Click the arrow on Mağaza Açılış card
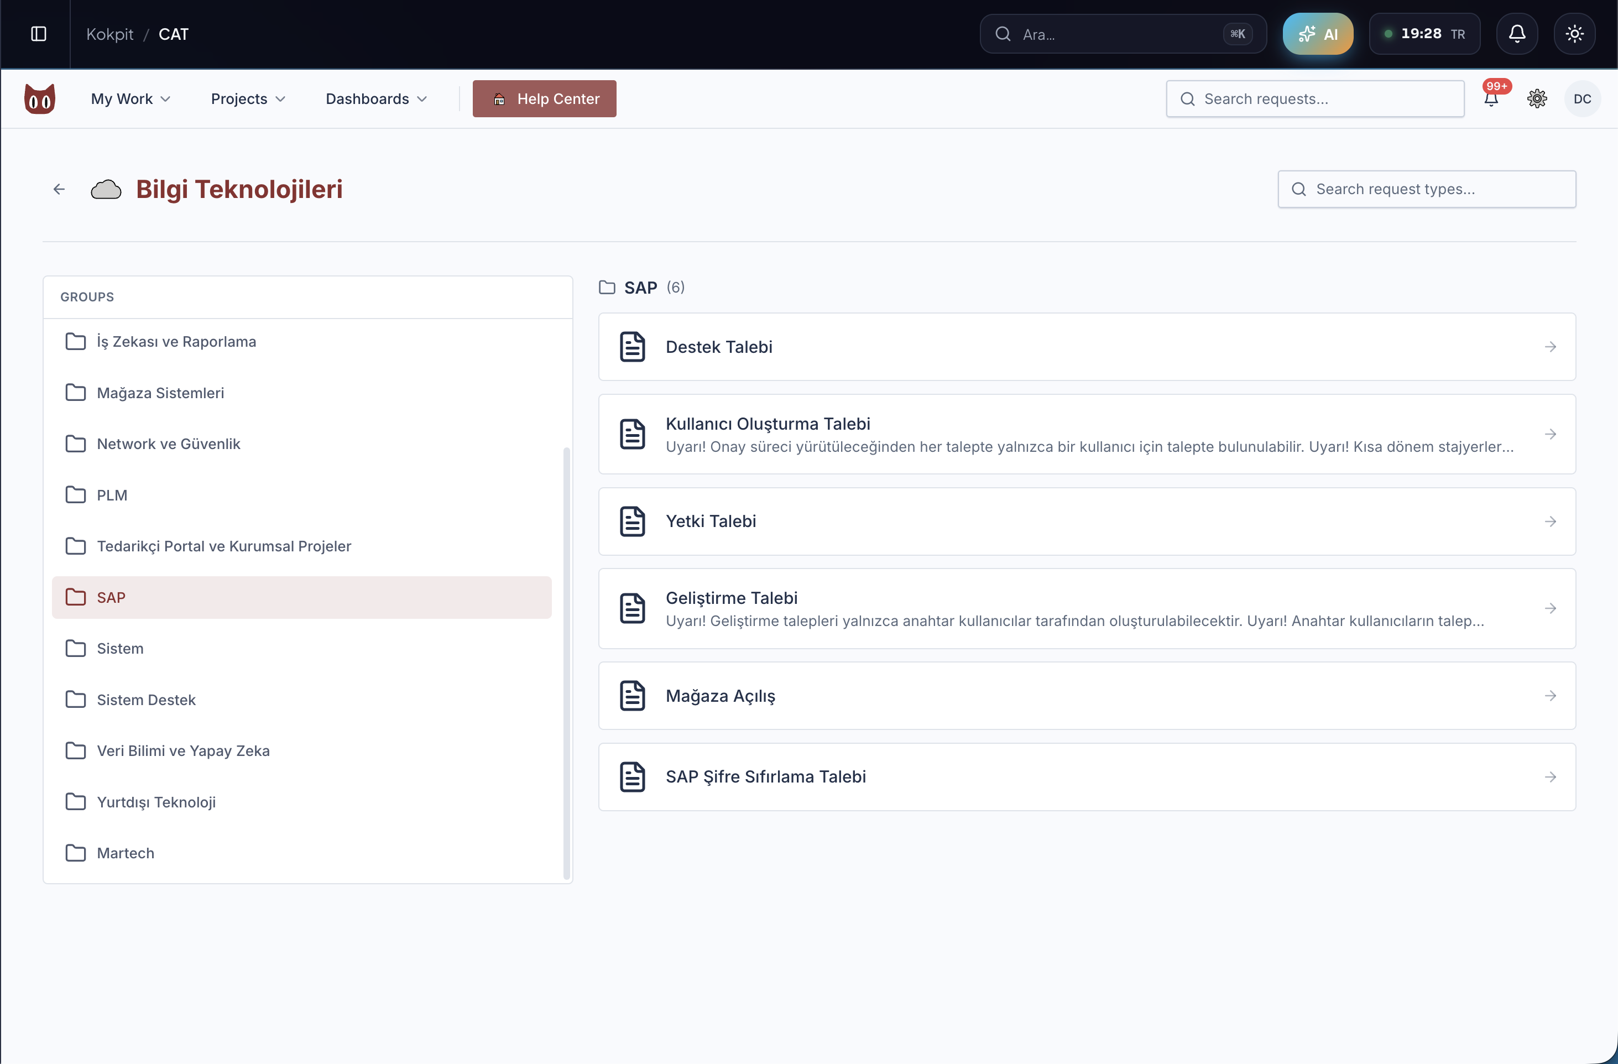Screen dimensions: 1618x1064 click(x=1550, y=696)
